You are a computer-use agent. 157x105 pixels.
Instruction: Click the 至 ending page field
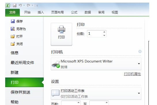(x=97, y=103)
